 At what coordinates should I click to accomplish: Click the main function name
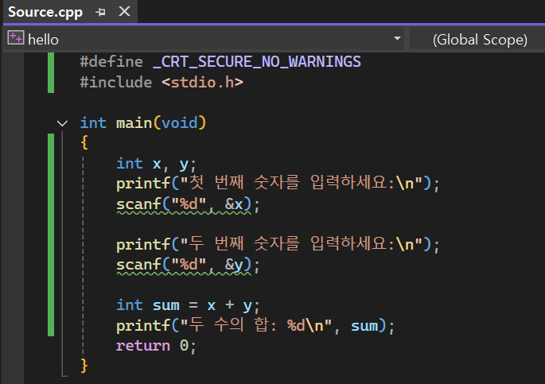pyautogui.click(x=134, y=123)
